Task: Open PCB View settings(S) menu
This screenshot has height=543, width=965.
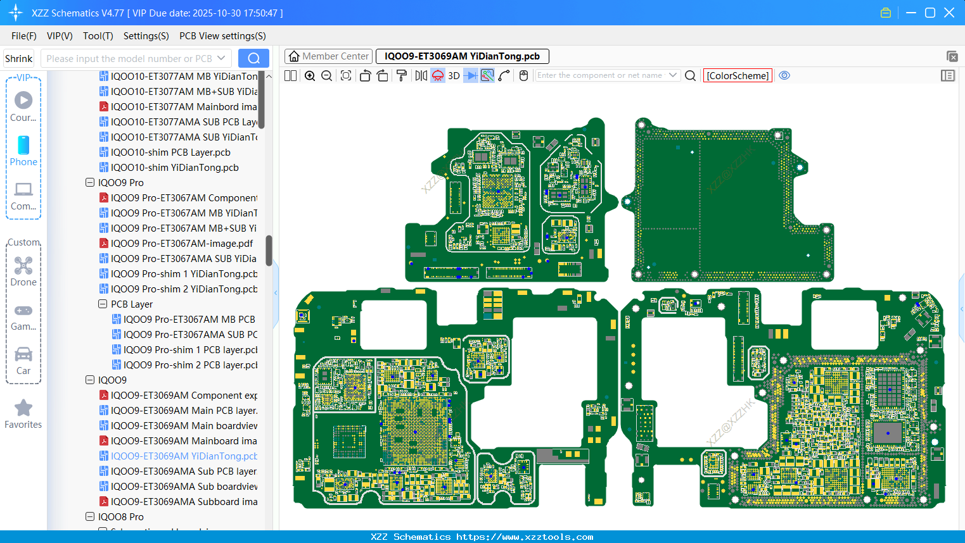Action: [x=222, y=36]
